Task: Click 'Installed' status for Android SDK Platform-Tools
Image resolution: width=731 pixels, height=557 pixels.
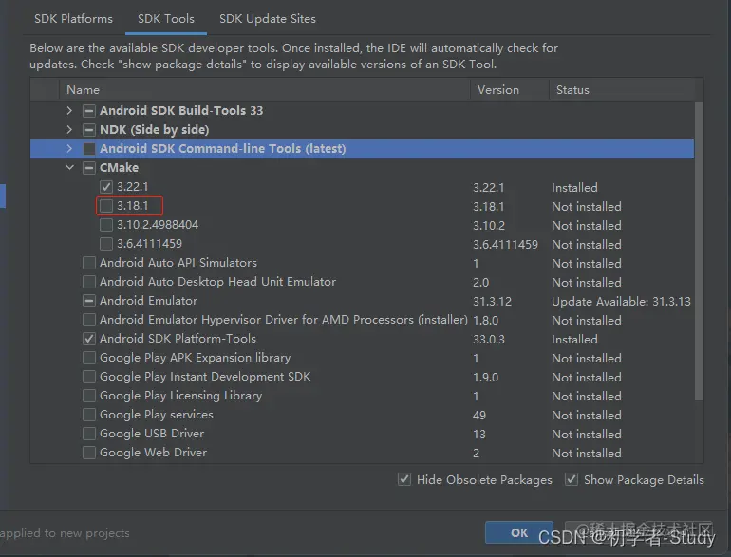Action: tap(574, 340)
